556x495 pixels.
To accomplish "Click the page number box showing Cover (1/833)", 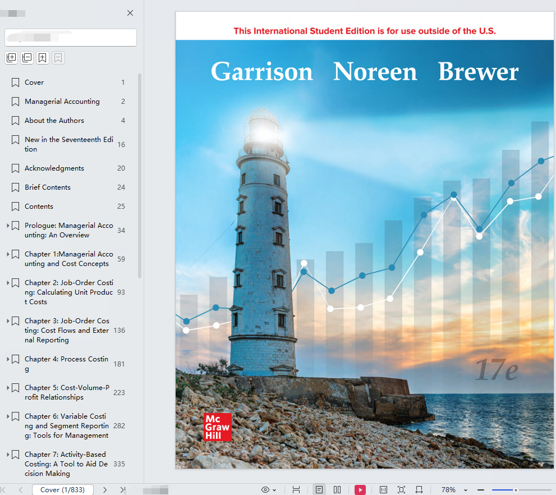I will tap(63, 490).
